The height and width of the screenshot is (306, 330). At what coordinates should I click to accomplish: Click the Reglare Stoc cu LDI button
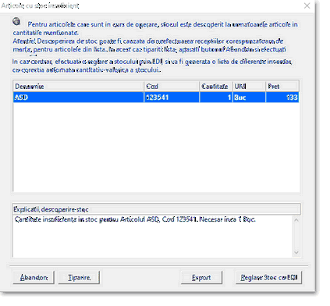tap(268, 277)
